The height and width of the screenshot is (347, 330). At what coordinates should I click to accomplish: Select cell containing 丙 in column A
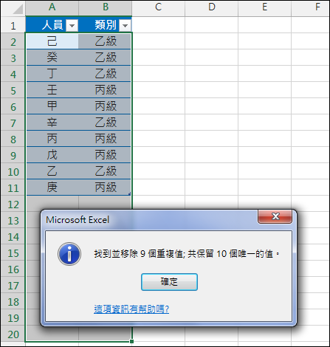click(52, 139)
